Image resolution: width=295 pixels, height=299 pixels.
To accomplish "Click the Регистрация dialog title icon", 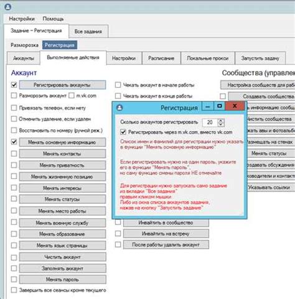I will tap(119, 108).
